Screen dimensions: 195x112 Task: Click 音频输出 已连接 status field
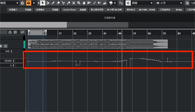pos(47,10)
